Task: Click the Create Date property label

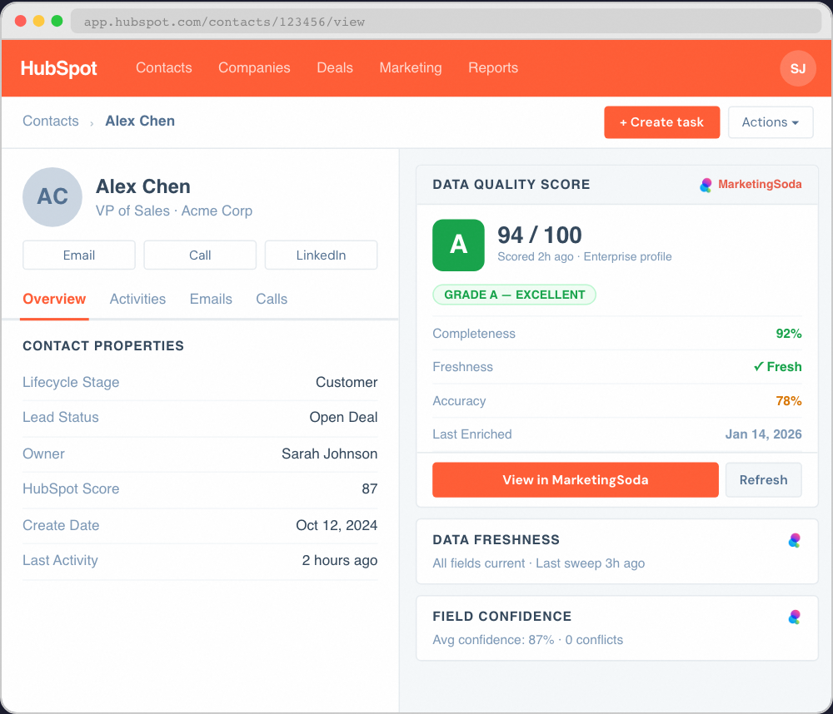Action: (x=61, y=526)
